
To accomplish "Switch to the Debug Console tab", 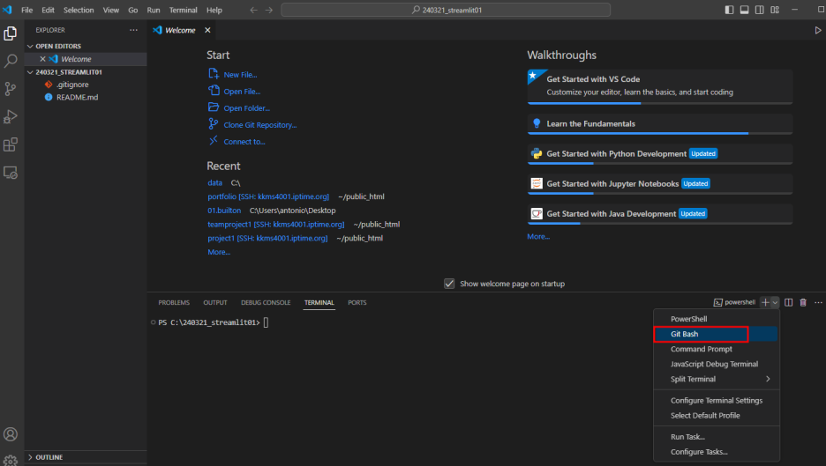I will coord(266,303).
